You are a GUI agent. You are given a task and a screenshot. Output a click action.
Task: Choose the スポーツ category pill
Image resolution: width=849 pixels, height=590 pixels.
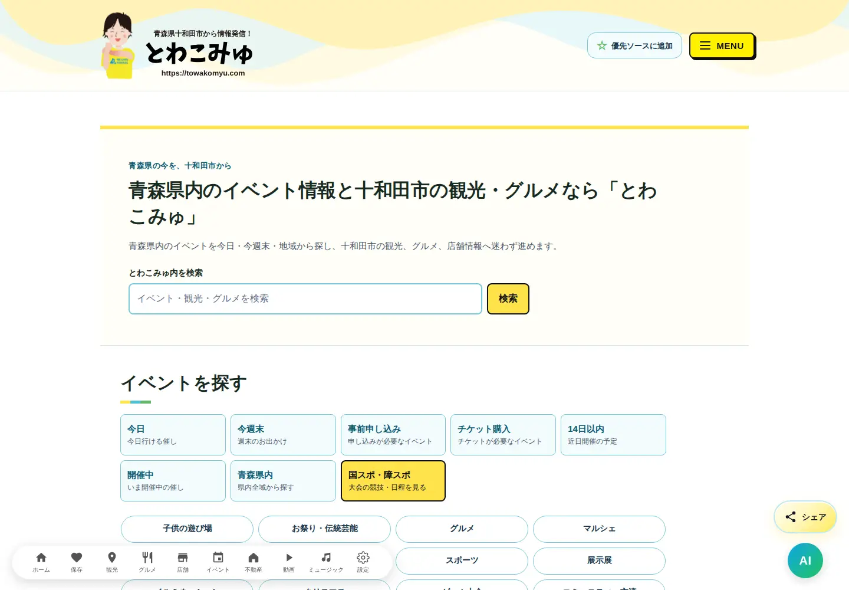tap(462, 560)
